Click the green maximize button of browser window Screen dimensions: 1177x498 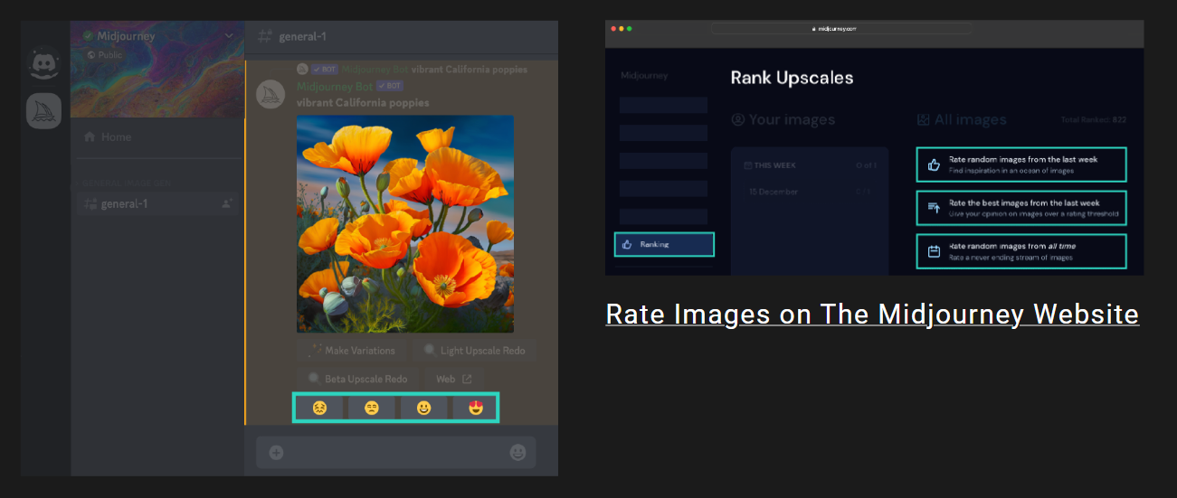[629, 29]
